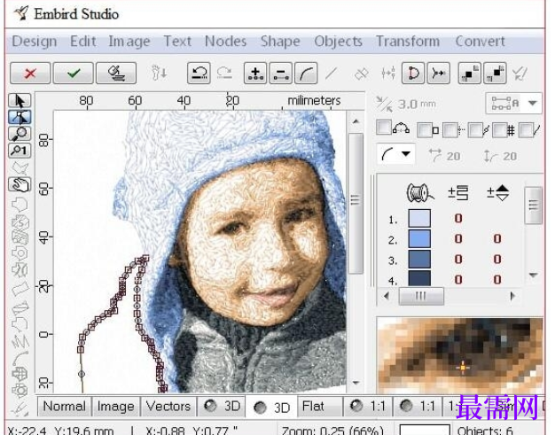Click the thread spool column icon
Viewport: 555px width, 435px height.
click(x=419, y=193)
